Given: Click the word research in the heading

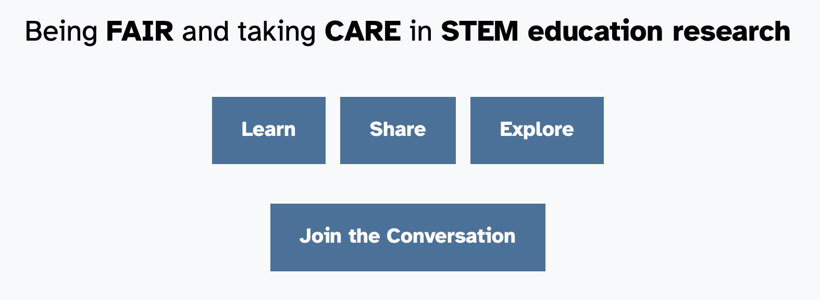Looking at the screenshot, I should (731, 32).
